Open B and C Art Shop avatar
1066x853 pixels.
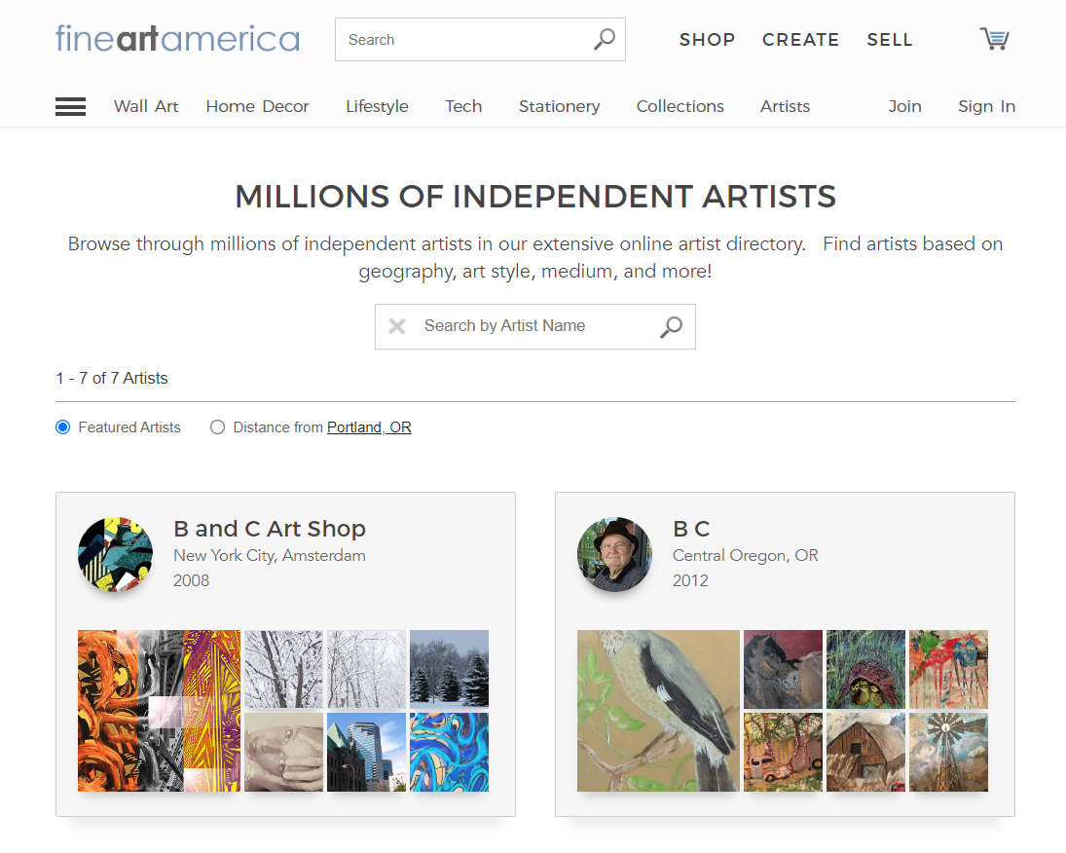pyautogui.click(x=116, y=554)
